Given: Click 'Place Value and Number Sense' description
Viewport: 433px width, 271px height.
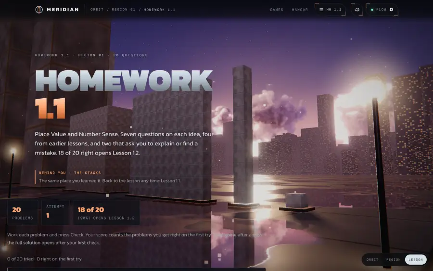Looking at the screenshot, I should point(124,143).
